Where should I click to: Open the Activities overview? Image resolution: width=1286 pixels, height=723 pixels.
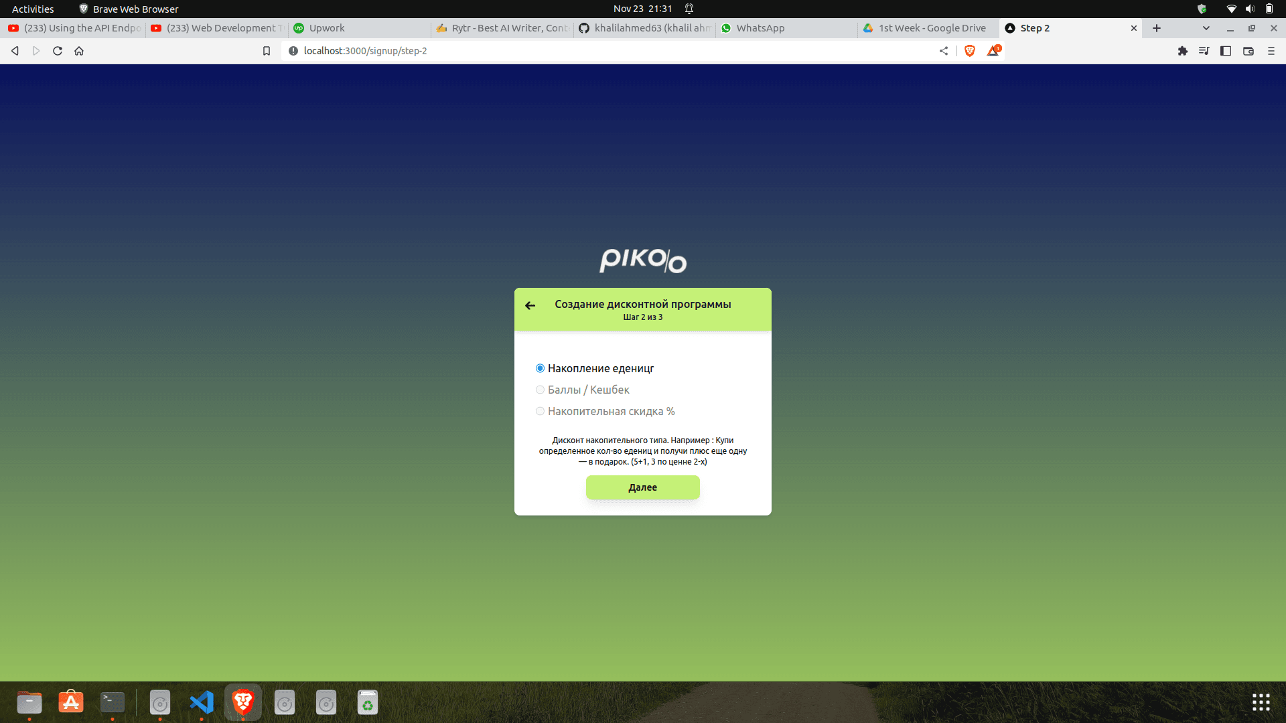point(33,9)
